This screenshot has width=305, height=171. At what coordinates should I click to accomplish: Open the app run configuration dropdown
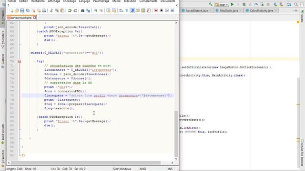tap(222, 4)
